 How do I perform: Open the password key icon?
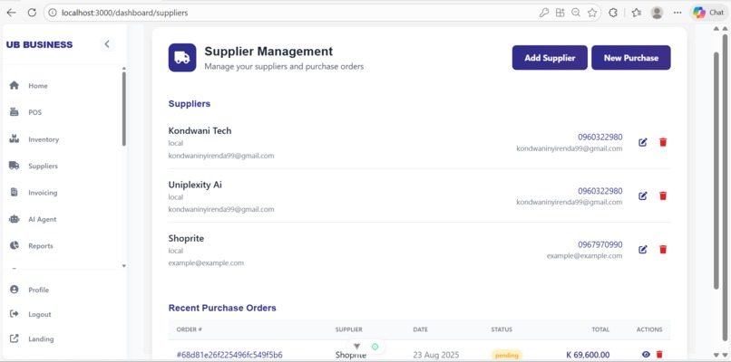pyautogui.click(x=543, y=13)
